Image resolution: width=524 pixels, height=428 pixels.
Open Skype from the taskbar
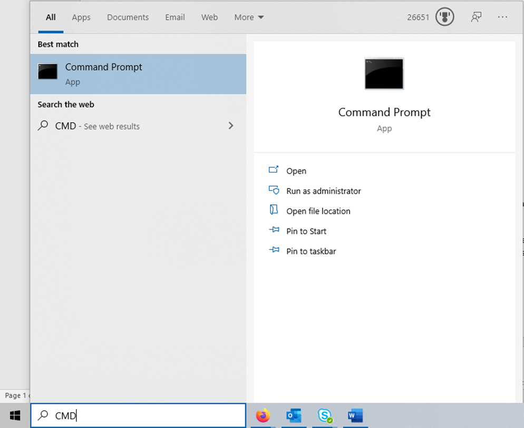coord(325,415)
